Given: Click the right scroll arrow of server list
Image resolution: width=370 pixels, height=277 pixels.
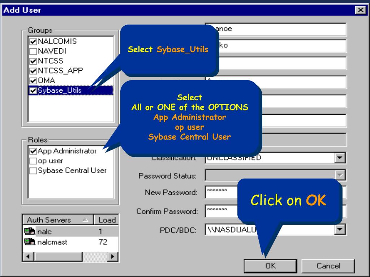Looking at the screenshot, I should pos(113,256).
